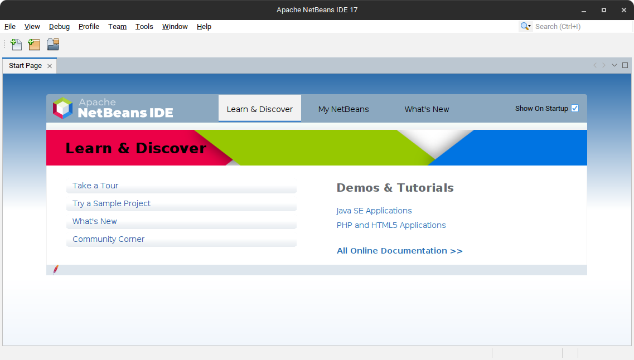Expand the open documents list chevron
634x360 pixels.
[x=614, y=65]
